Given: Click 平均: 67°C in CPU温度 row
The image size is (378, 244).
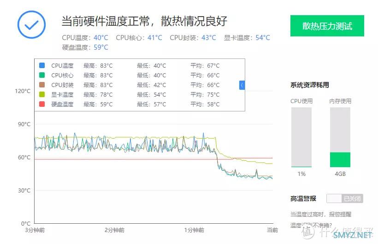Looking at the screenshot, I should click(x=205, y=66).
